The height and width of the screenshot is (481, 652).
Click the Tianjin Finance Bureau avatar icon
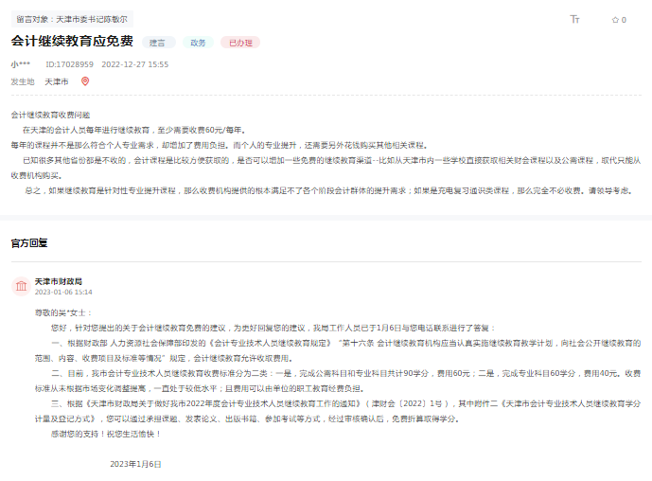coord(21,286)
